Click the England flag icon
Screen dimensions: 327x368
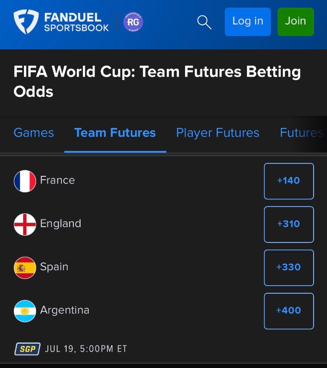click(25, 224)
